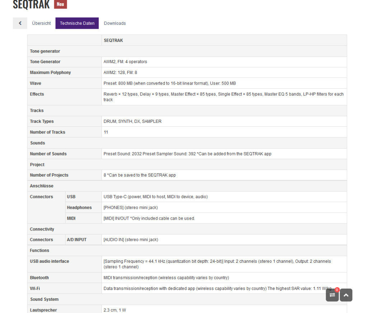Click '[PHONES] (stereo mini jack)' value
Screen dimensions: 366x313
tap(131, 207)
